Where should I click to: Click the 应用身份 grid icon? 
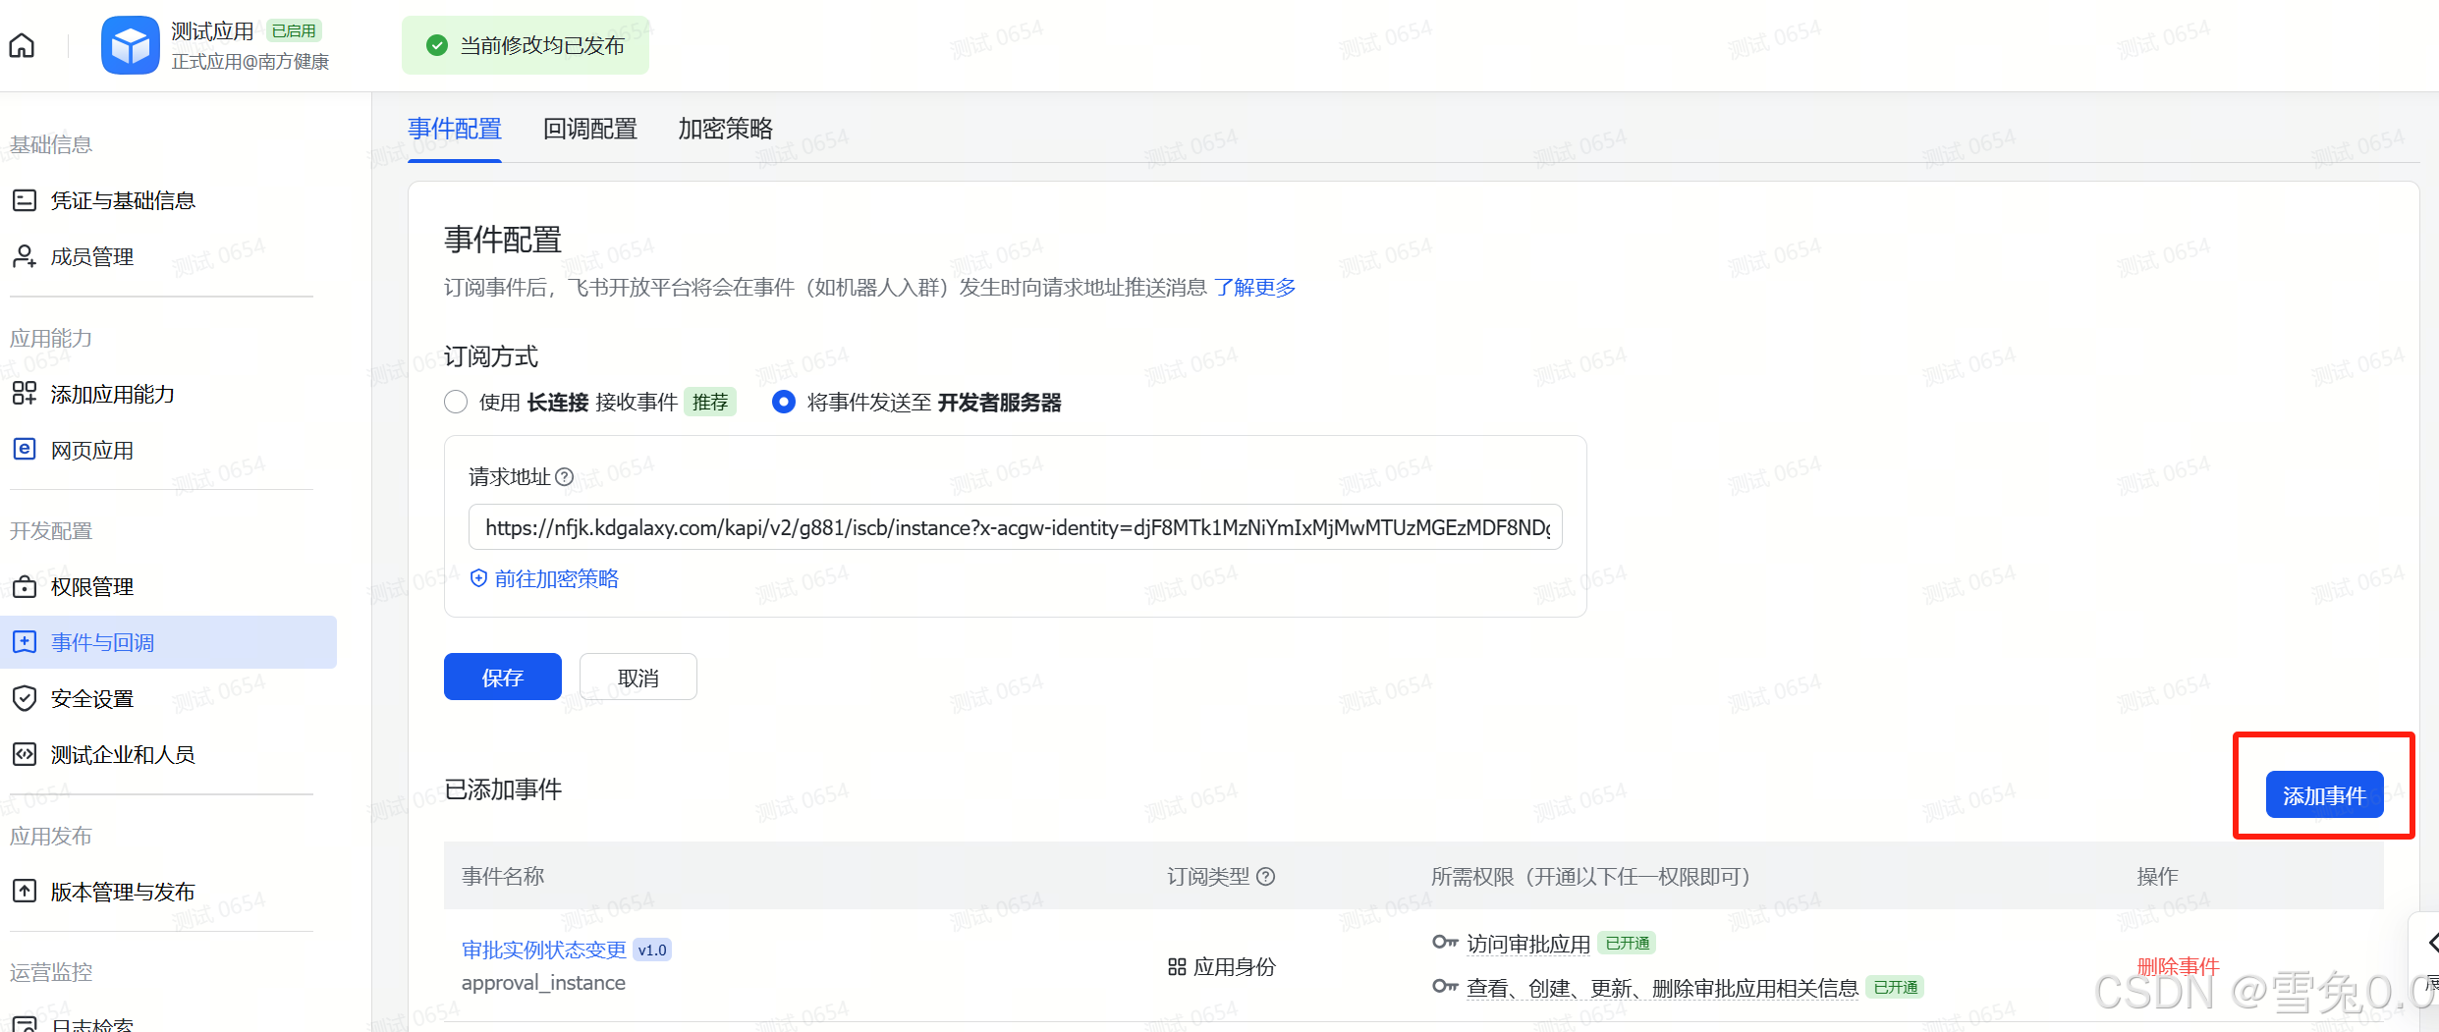pyautogui.click(x=1177, y=967)
